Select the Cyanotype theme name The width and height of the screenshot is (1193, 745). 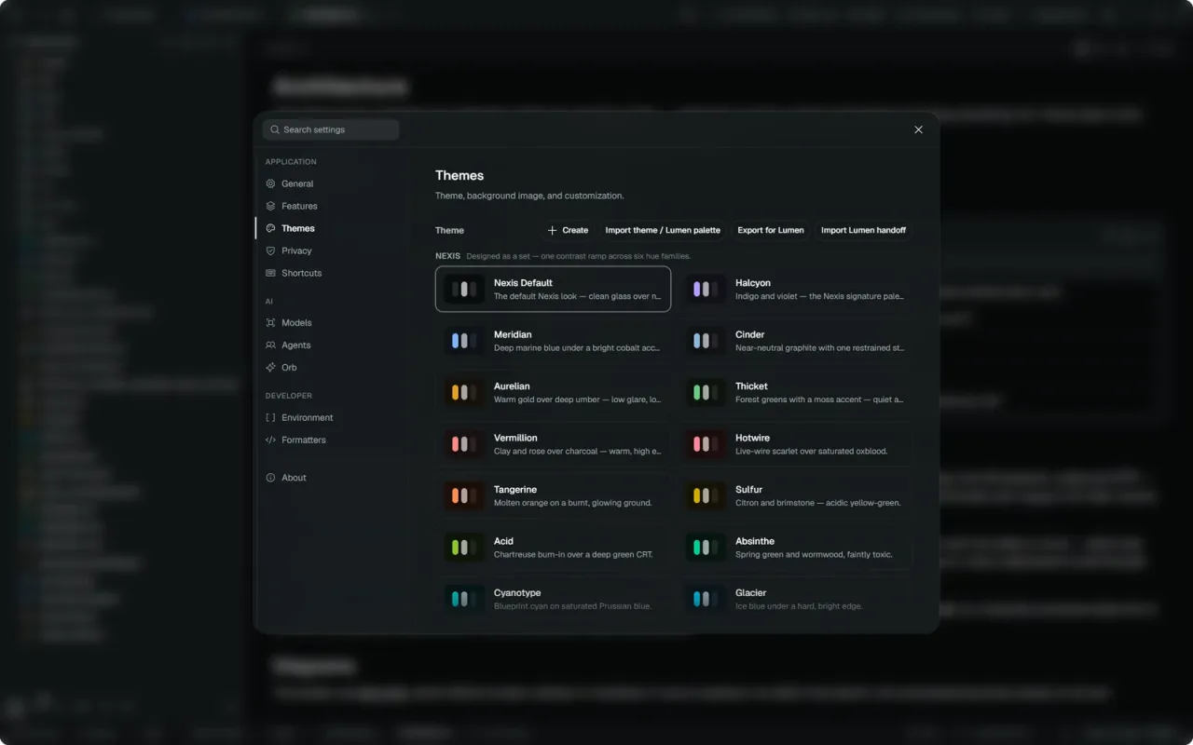517,592
